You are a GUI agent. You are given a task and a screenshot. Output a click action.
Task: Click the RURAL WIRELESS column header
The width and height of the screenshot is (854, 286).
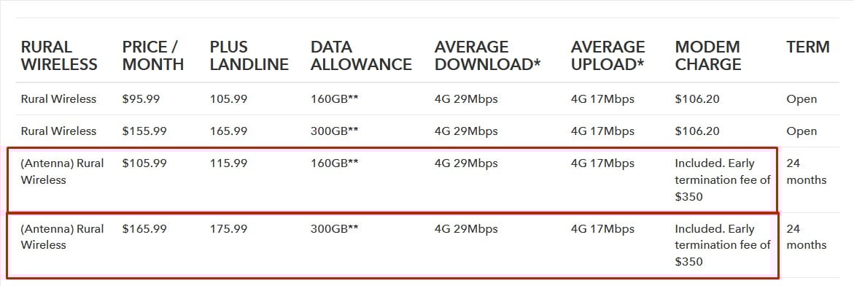pyautogui.click(x=59, y=55)
